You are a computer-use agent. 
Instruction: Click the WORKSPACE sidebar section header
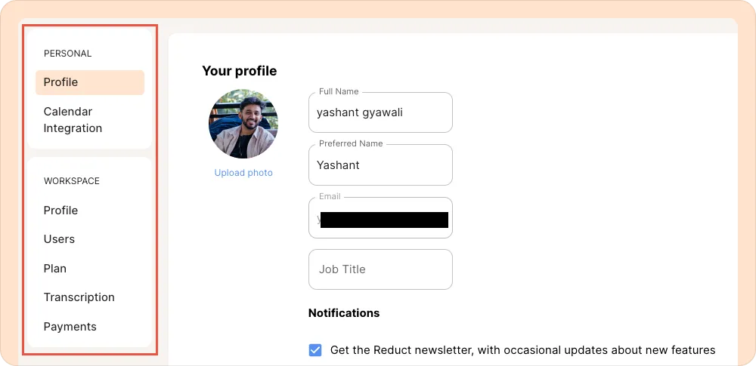pos(71,181)
